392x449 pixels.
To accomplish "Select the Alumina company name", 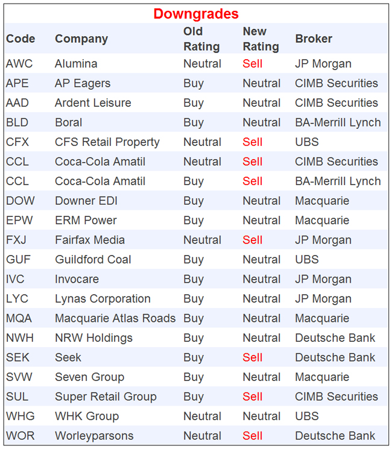I will click(76, 64).
